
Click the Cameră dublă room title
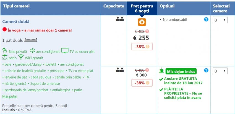click(16, 21)
